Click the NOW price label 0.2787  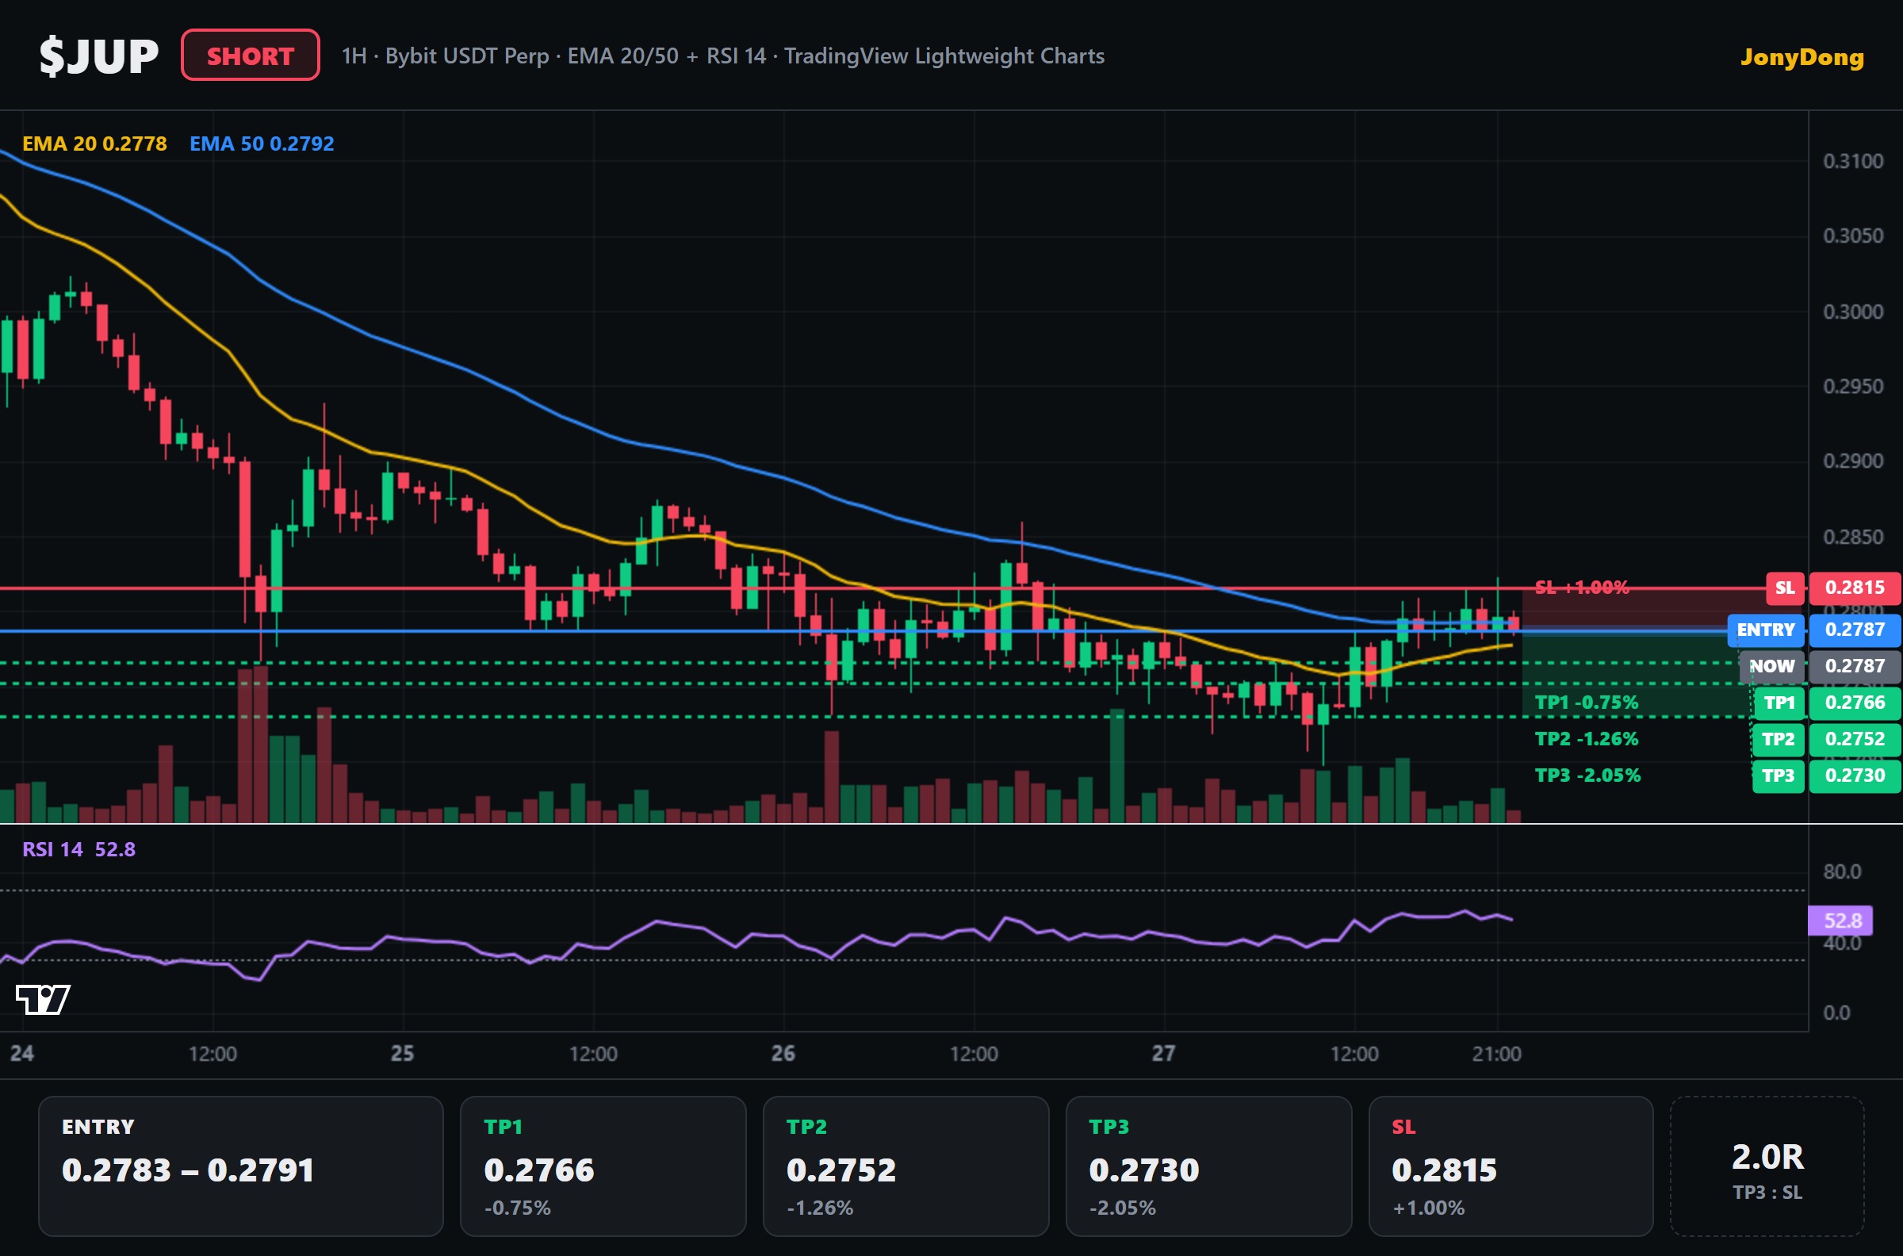coord(1855,665)
